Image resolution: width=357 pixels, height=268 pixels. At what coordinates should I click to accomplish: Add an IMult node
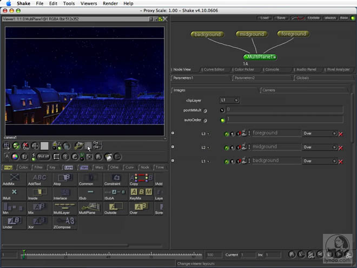14,194
